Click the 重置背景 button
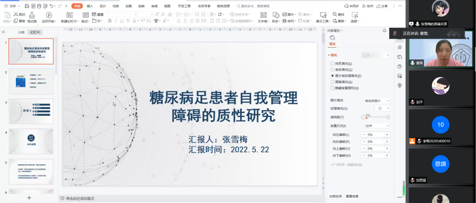 (x=352, y=196)
